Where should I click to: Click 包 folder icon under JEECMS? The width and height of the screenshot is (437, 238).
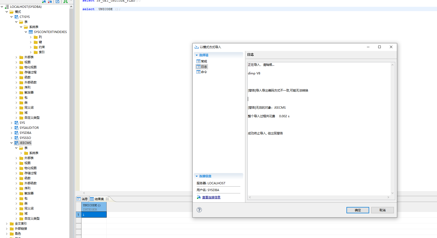pos(21,198)
